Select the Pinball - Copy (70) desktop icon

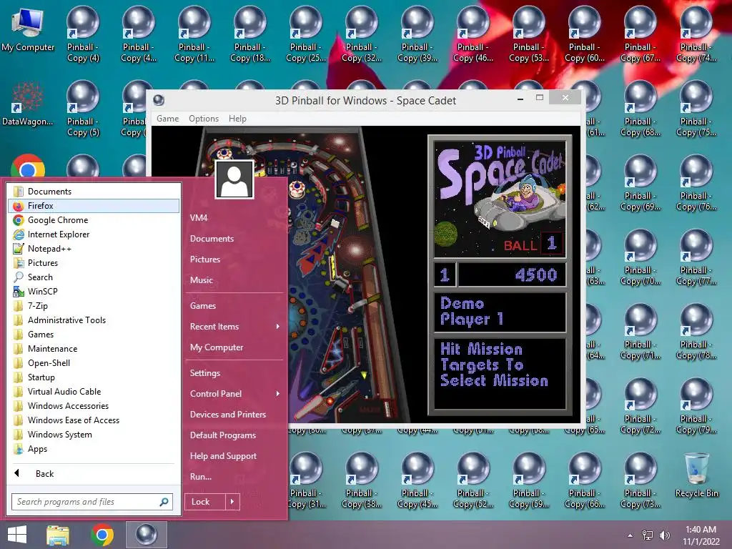[x=640, y=257]
